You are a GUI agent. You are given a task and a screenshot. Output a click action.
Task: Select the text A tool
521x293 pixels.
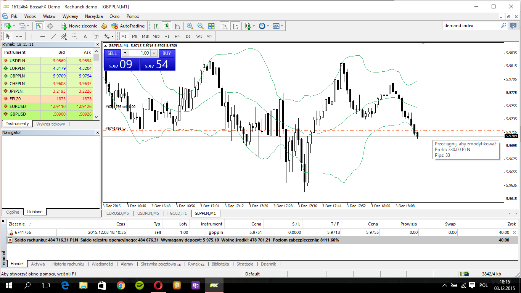coord(85,36)
